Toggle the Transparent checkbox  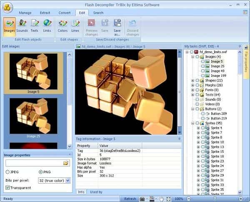[x=7, y=188]
